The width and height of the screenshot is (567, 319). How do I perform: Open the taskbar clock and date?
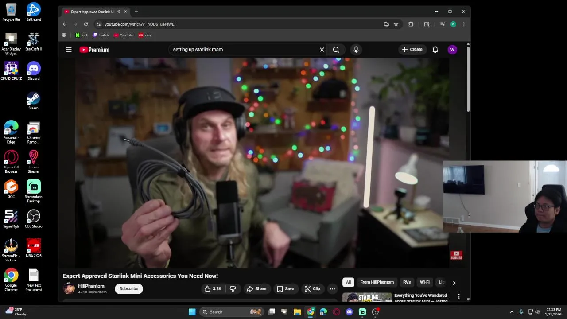(x=554, y=312)
